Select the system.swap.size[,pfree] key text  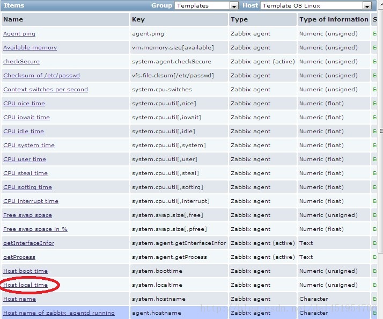pyautogui.click(x=170, y=229)
